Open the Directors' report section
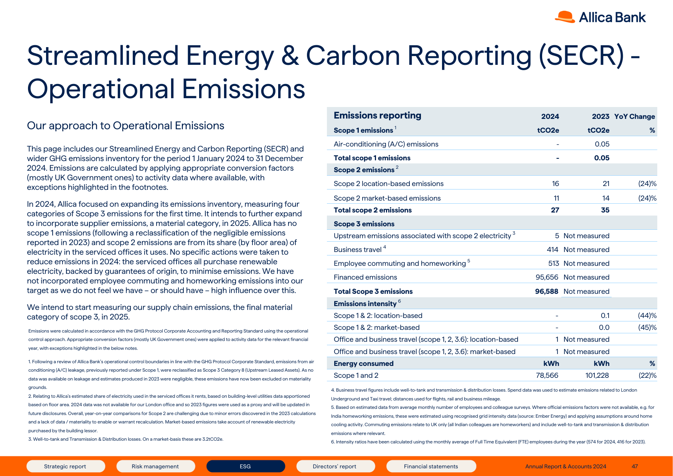The width and height of the screenshot is (673, 476). click(x=335, y=466)
